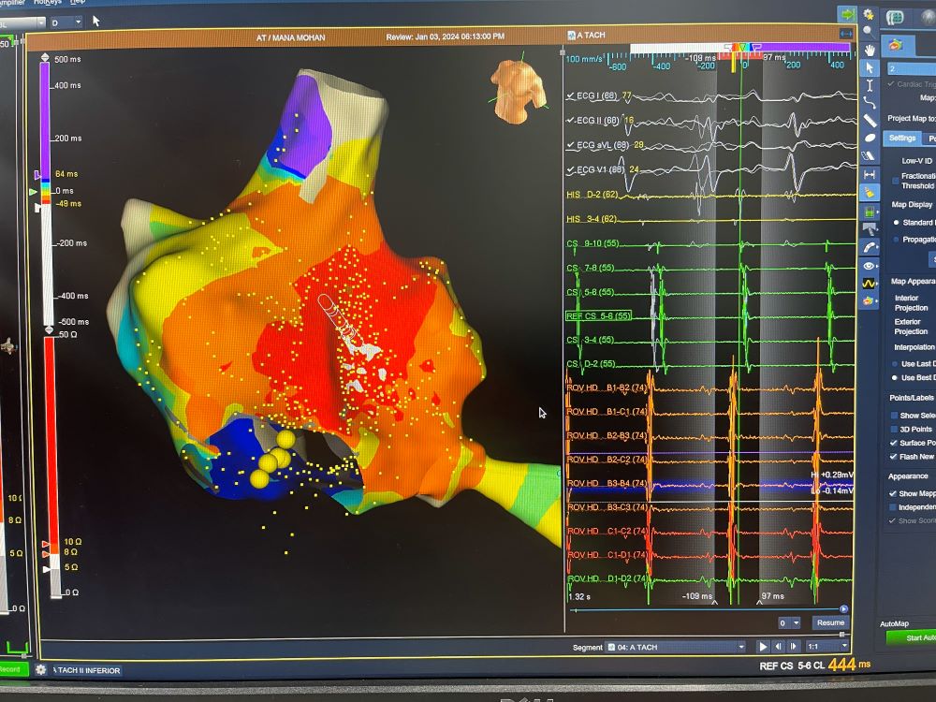The width and height of the screenshot is (936, 702).
Task: Open the catheter tool flyout
Action: pos(870,247)
